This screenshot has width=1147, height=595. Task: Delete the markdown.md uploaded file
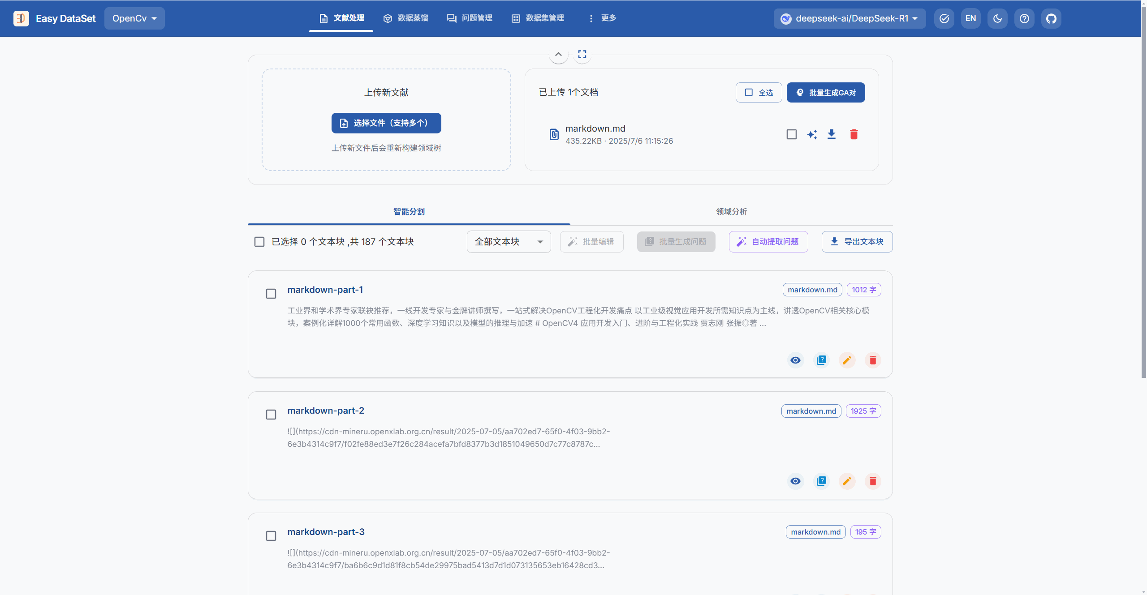pos(854,134)
